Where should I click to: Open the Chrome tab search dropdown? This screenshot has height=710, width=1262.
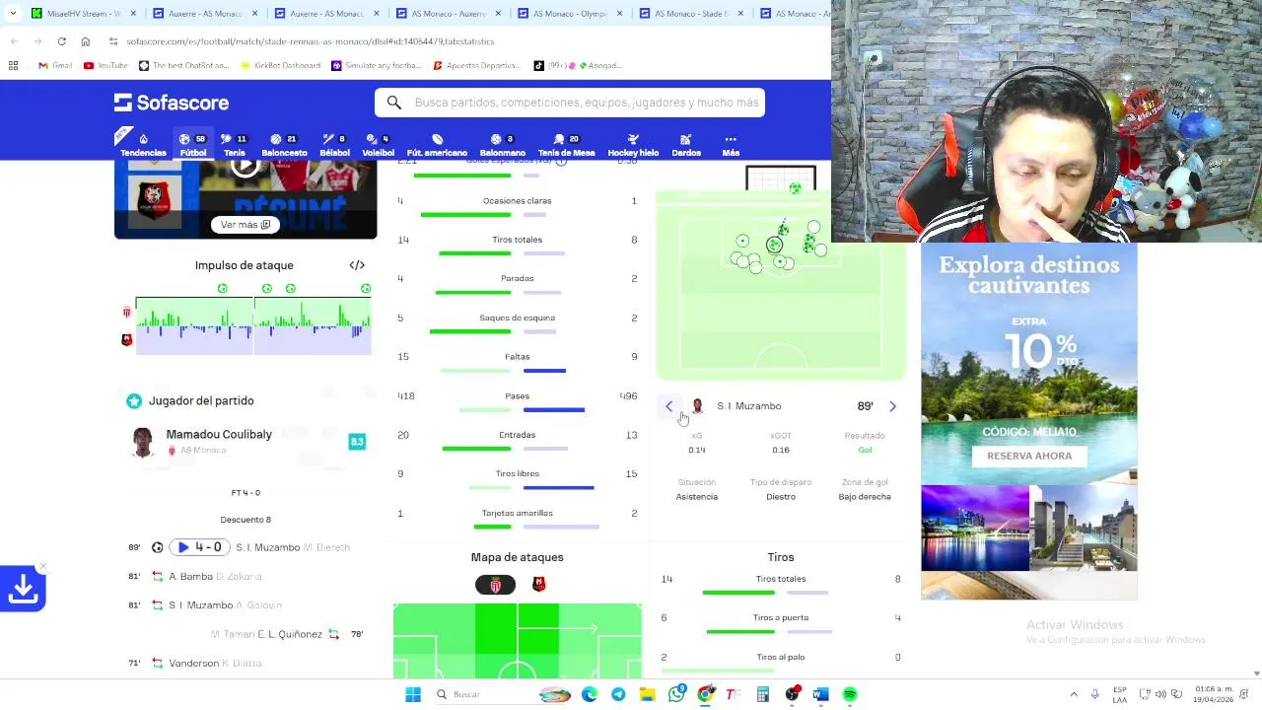coord(14,14)
